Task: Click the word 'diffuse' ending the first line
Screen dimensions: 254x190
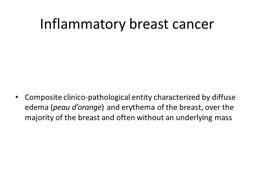Action: coord(224,97)
